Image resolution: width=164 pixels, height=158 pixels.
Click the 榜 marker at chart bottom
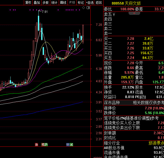(x=43, y=145)
